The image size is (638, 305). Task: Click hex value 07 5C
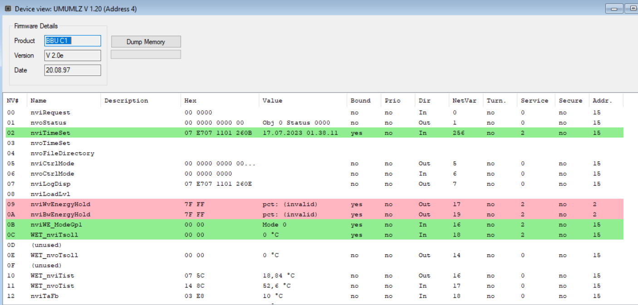tap(194, 276)
